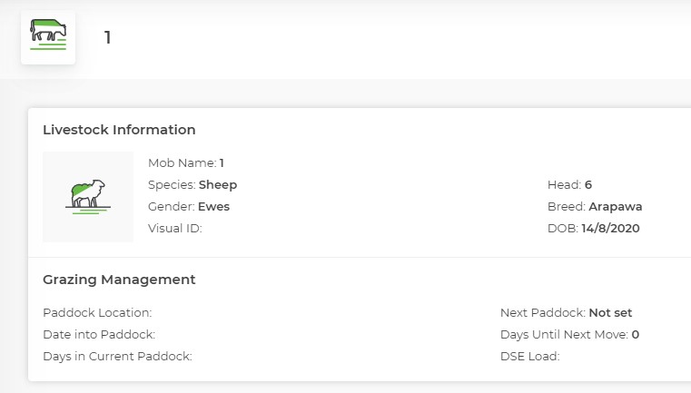Select the mob title "1" in header
This screenshot has width=691, height=393.
pyautogui.click(x=107, y=38)
